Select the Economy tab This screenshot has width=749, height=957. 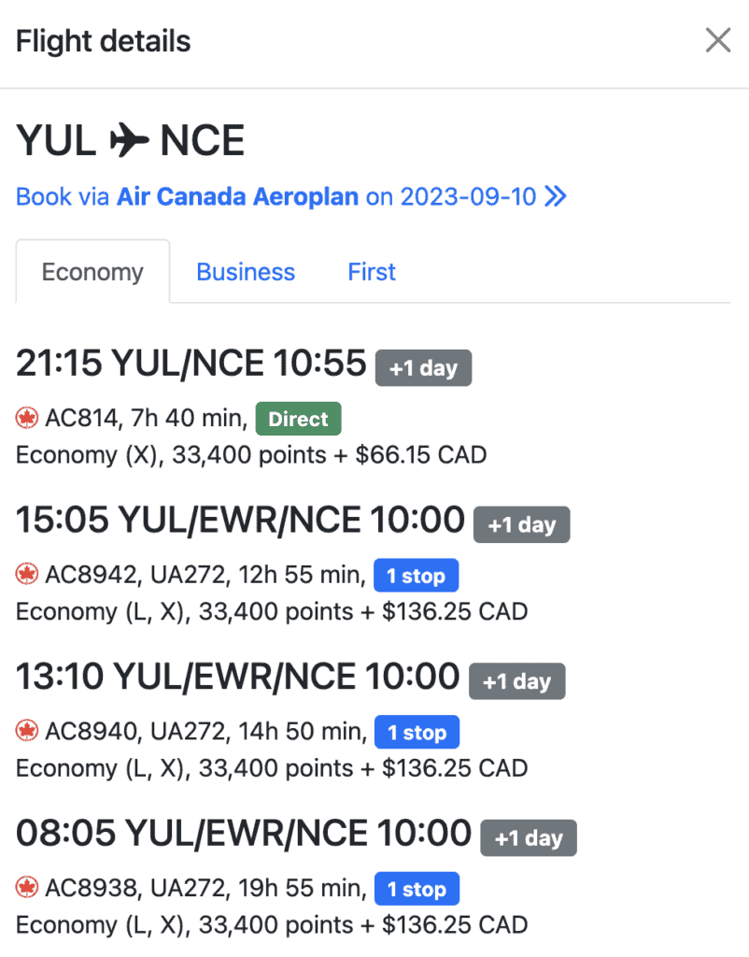pos(92,272)
